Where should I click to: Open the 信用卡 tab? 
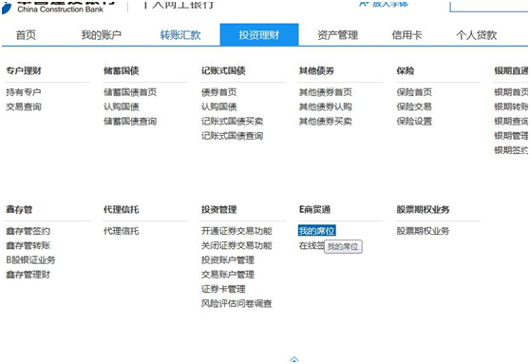pyautogui.click(x=407, y=35)
